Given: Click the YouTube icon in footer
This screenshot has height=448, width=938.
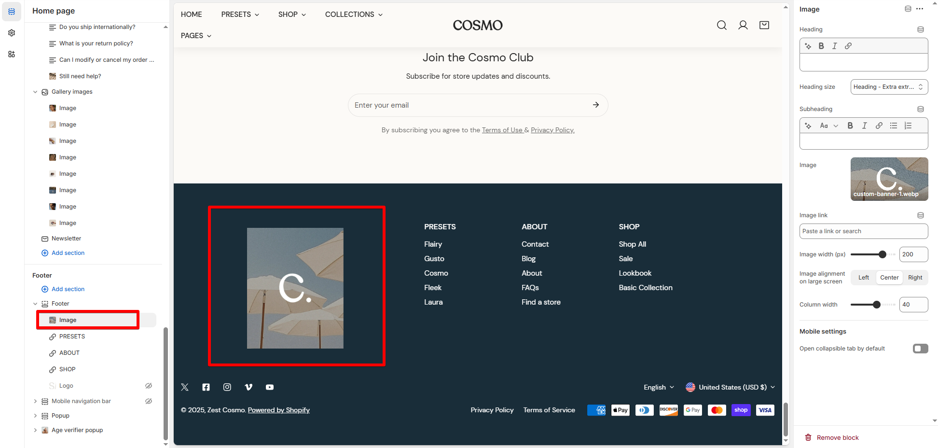Looking at the screenshot, I should tap(270, 387).
